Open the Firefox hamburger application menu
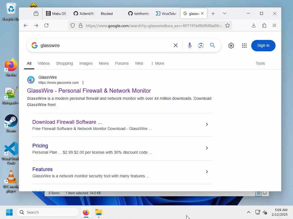Image resolution: width=293 pixels, height=219 pixels. click(x=274, y=25)
